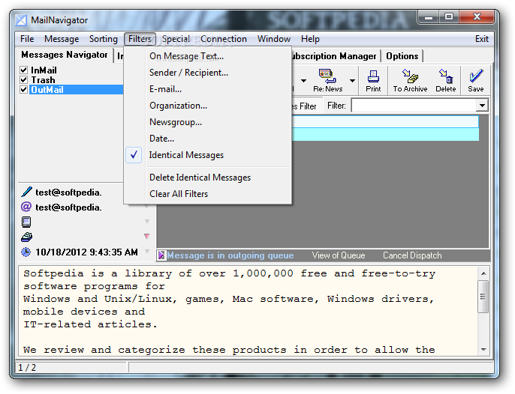Click the sender test@softpedia. text
Screen dimensions: 515x394
(68, 192)
